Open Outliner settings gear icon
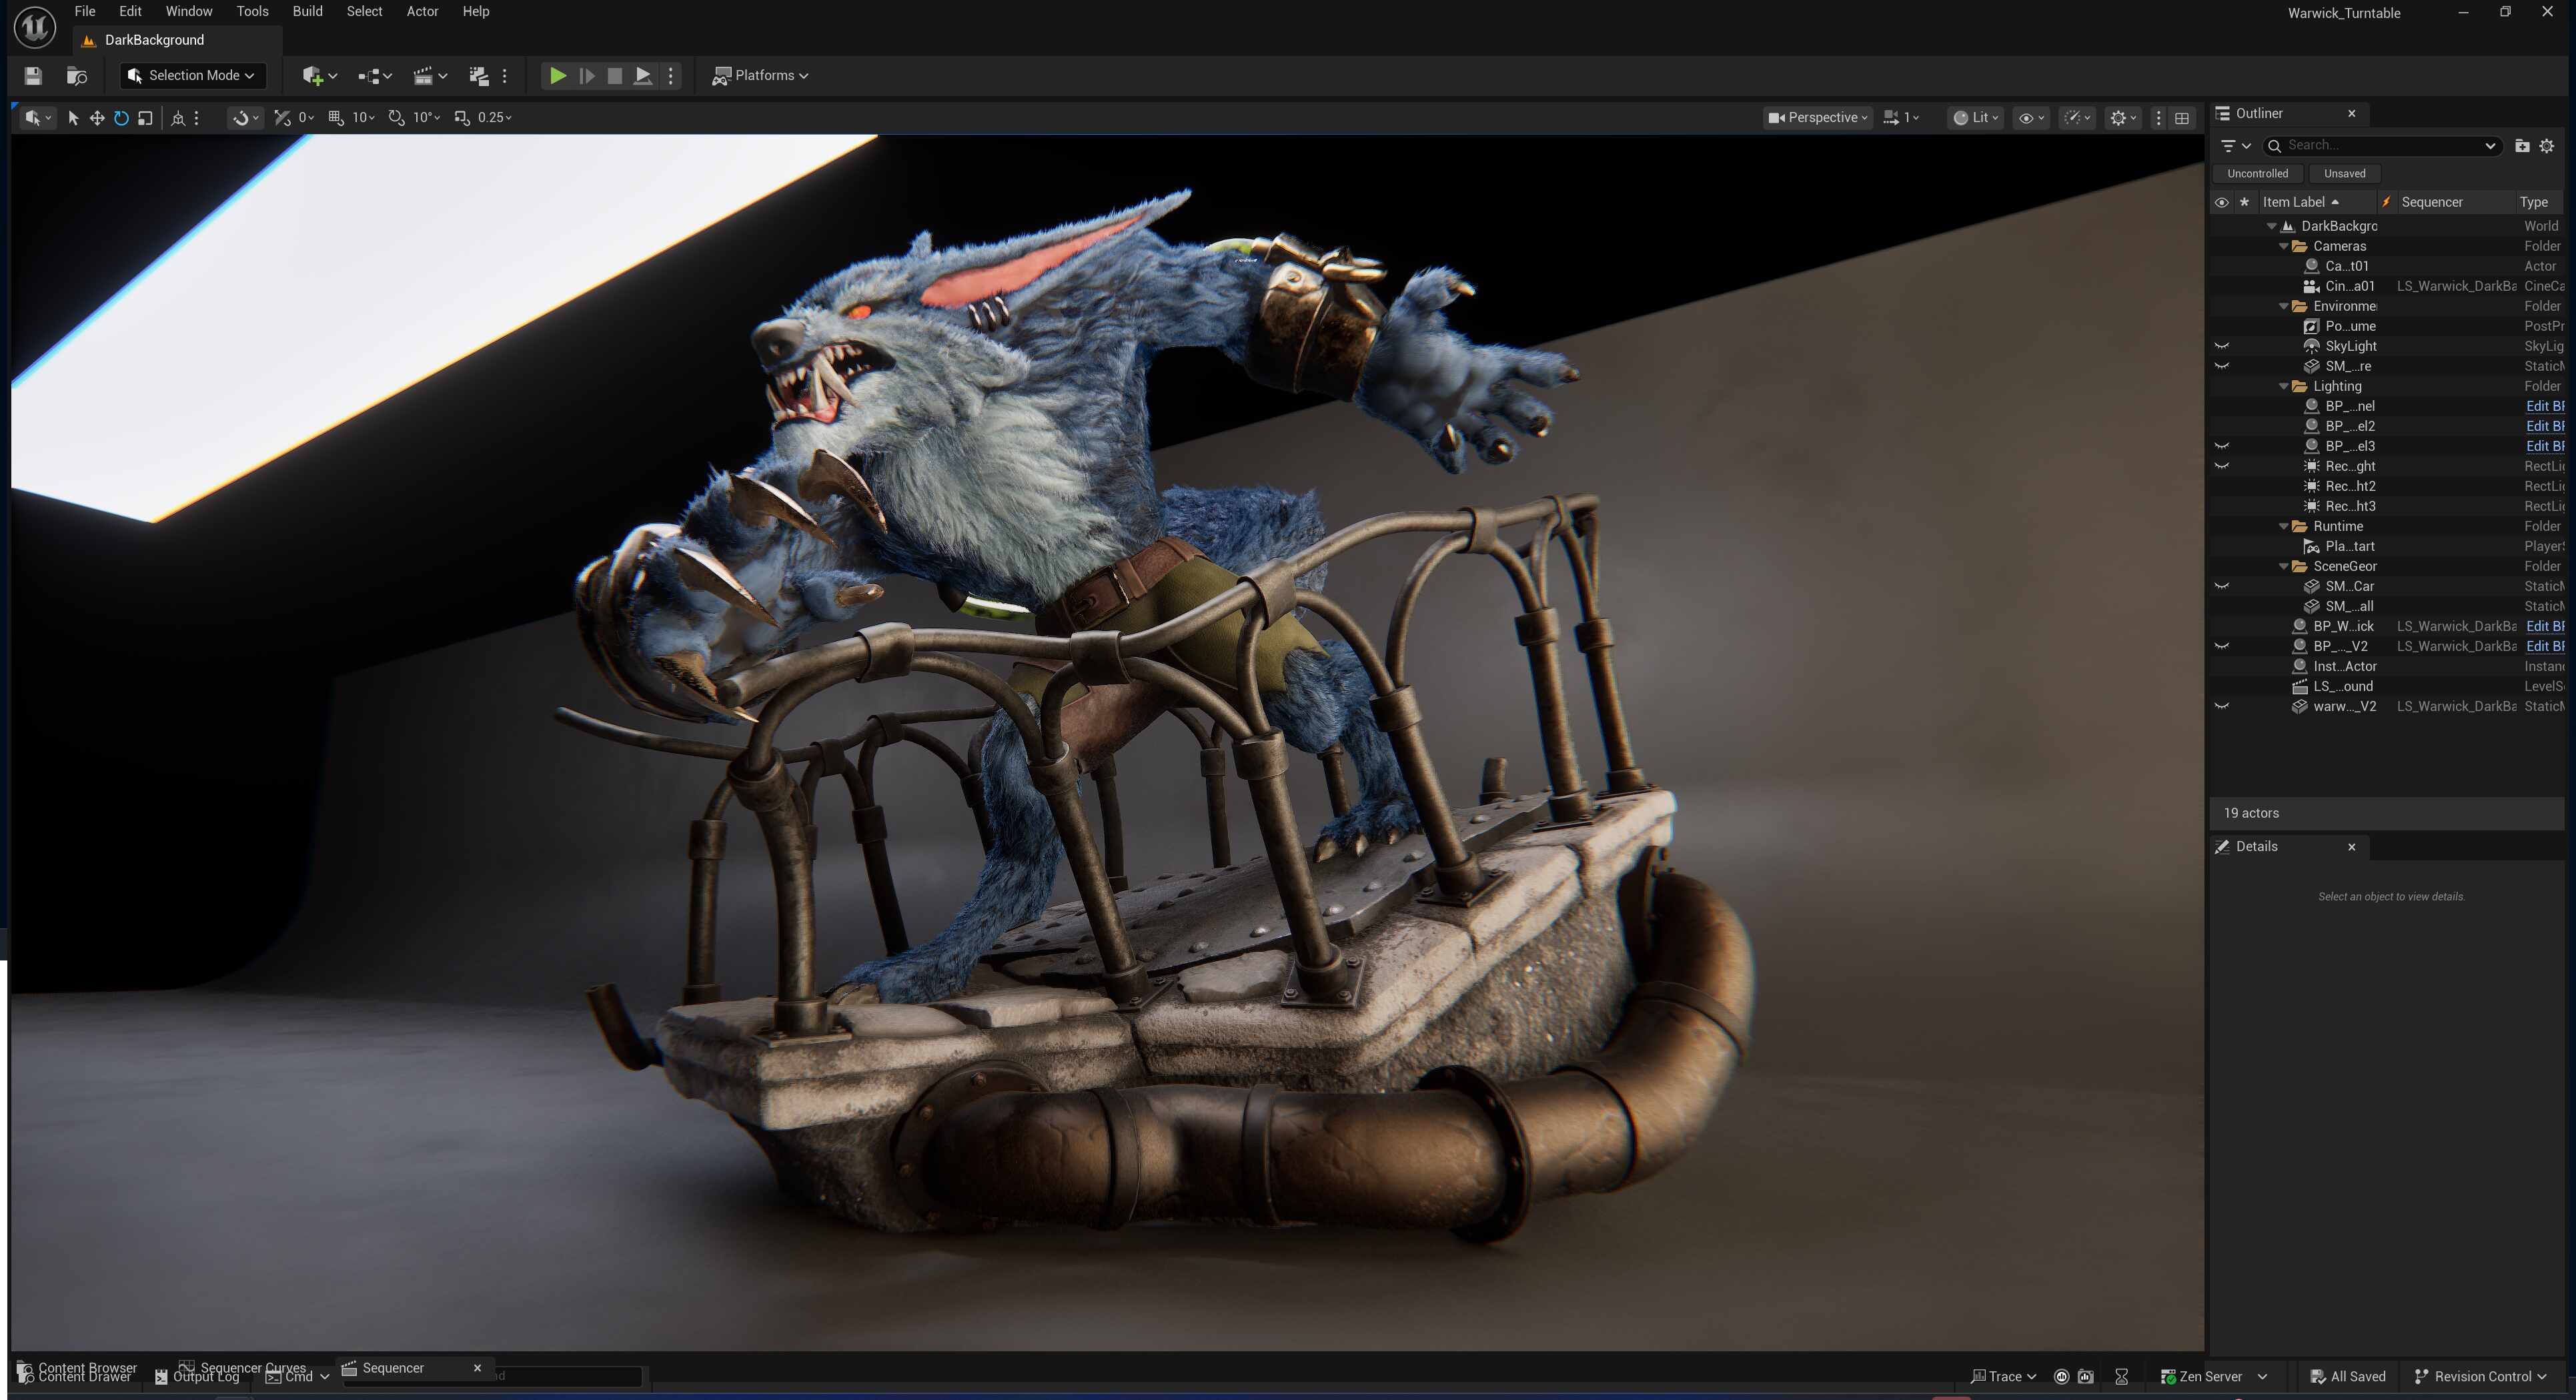The height and width of the screenshot is (1400, 2576). 2547,146
